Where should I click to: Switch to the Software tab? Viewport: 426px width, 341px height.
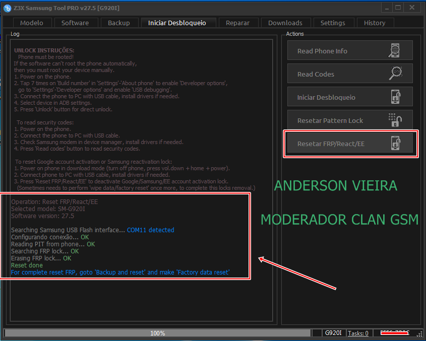(x=76, y=23)
